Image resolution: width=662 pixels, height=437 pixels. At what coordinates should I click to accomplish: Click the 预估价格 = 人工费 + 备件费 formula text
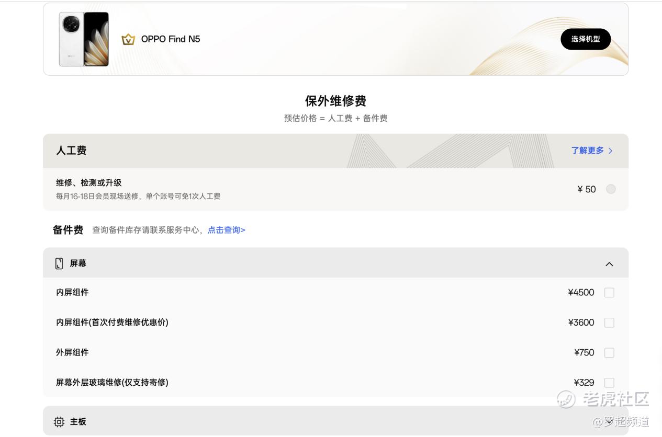pos(335,118)
